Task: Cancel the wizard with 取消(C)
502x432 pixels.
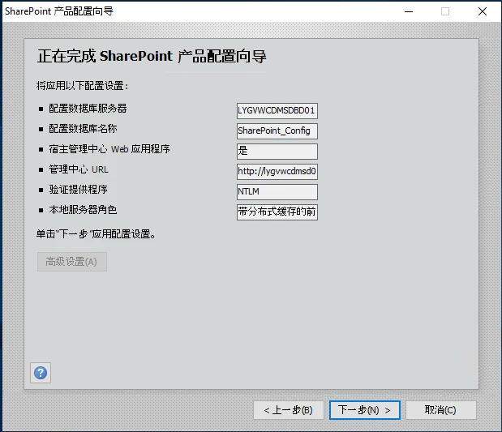Action: [441, 410]
